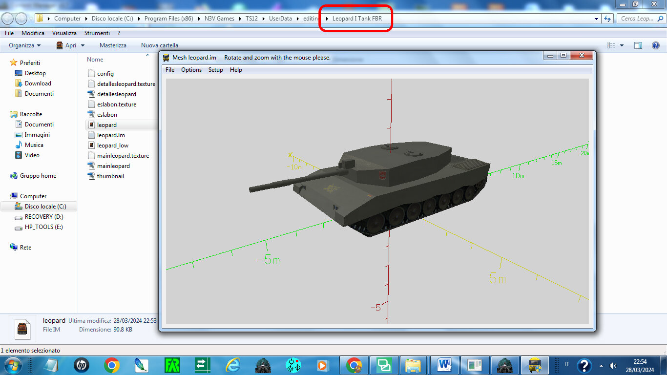Open the Organizza dropdown
The height and width of the screenshot is (375, 667).
click(x=24, y=45)
